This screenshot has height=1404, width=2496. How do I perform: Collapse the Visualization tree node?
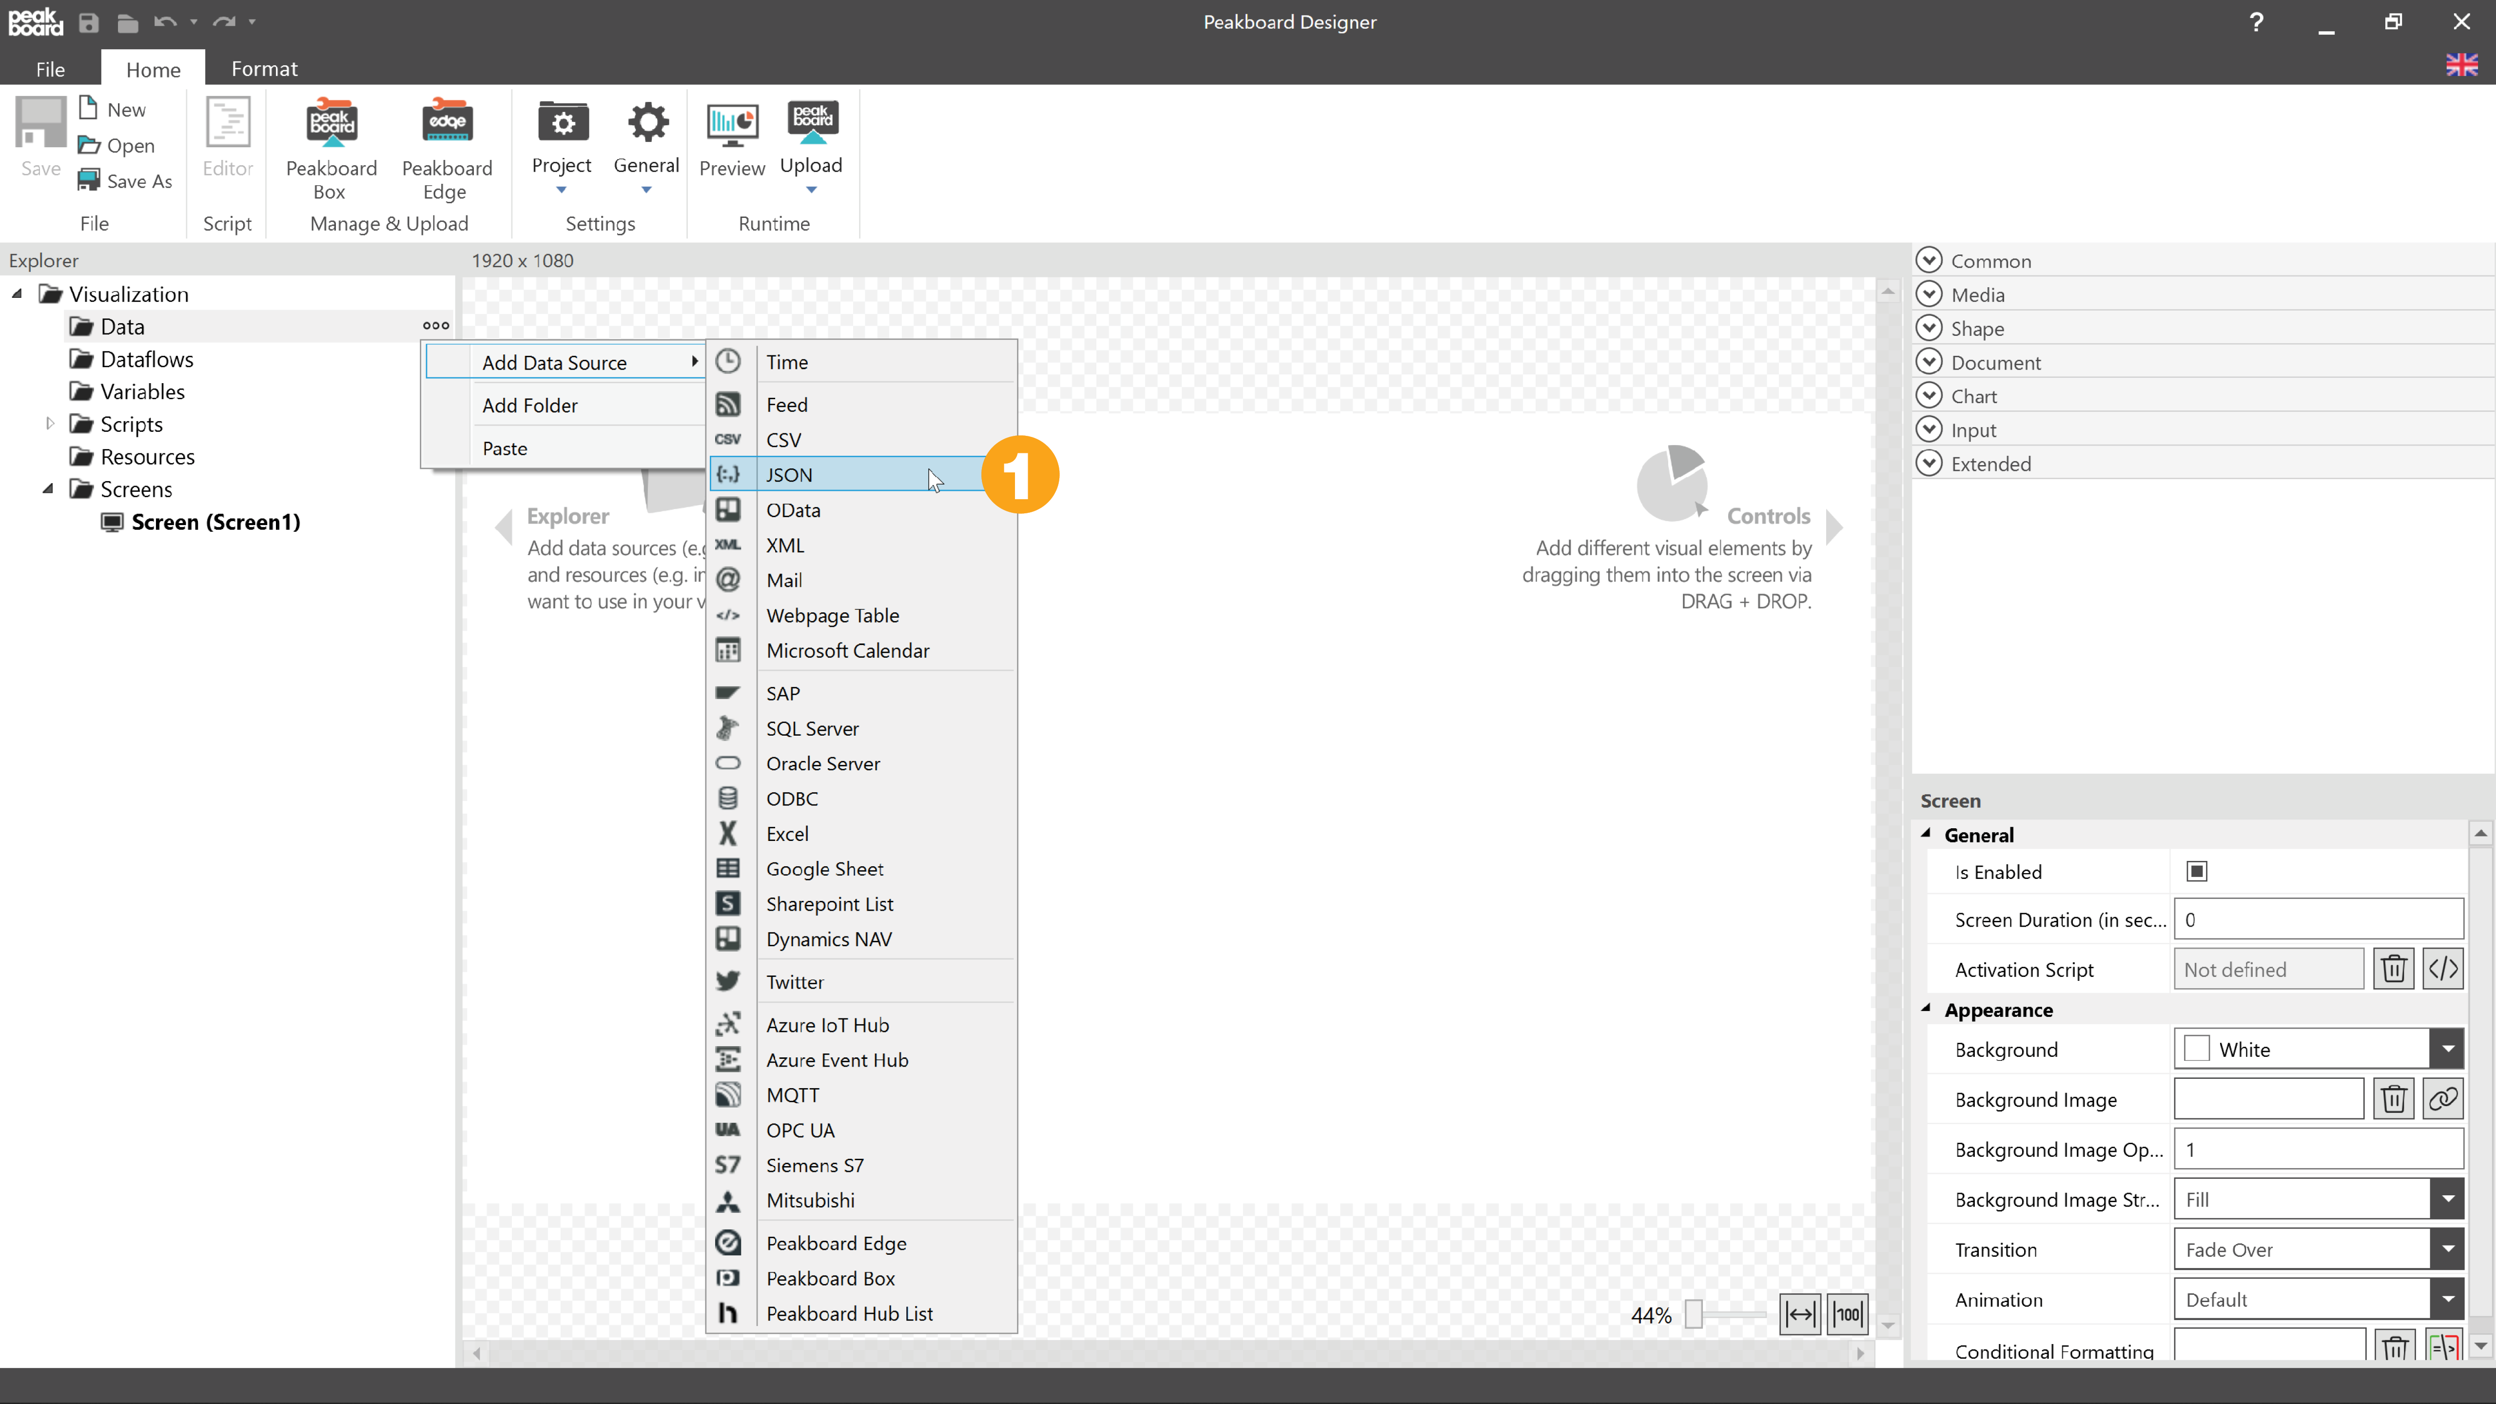(17, 293)
